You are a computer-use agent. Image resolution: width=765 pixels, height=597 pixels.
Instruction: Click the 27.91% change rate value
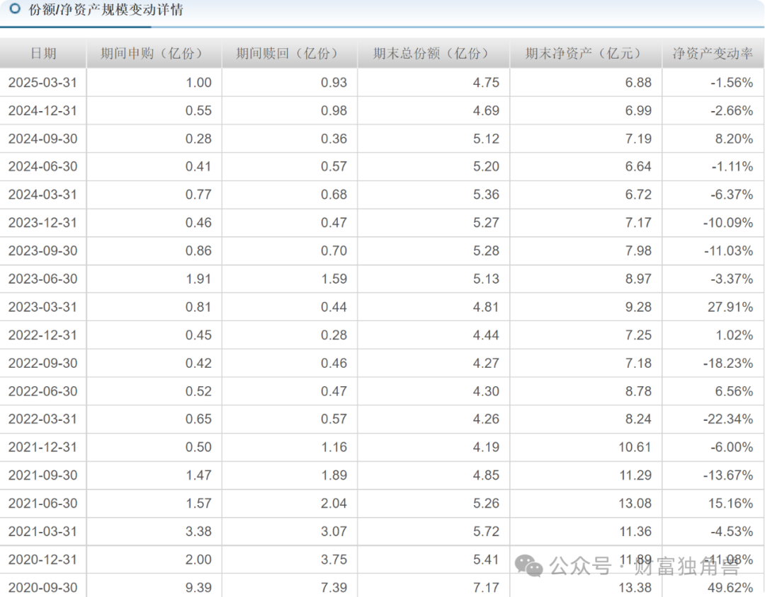coord(731,307)
